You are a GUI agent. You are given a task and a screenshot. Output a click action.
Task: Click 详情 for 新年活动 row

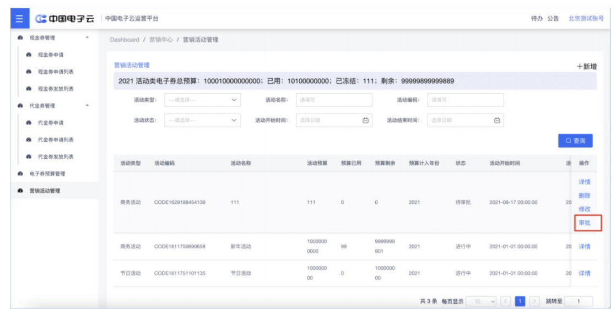(x=585, y=246)
